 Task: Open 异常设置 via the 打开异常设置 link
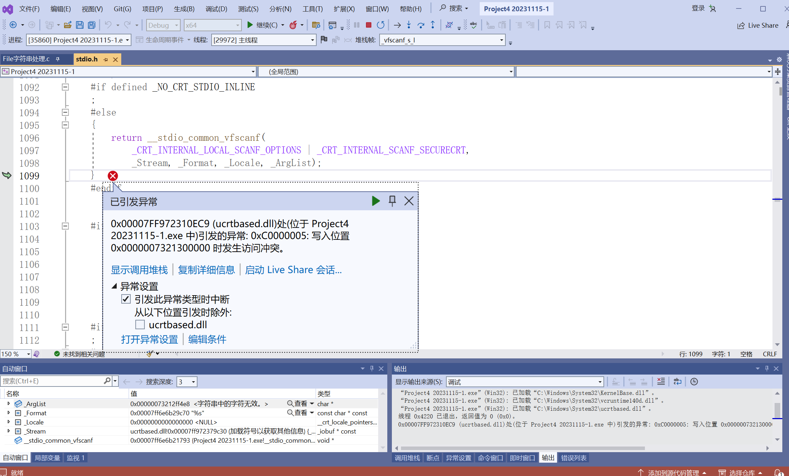pos(149,339)
